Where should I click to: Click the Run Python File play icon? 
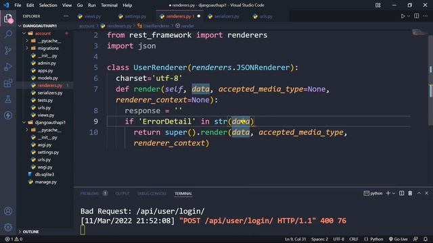(x=403, y=16)
